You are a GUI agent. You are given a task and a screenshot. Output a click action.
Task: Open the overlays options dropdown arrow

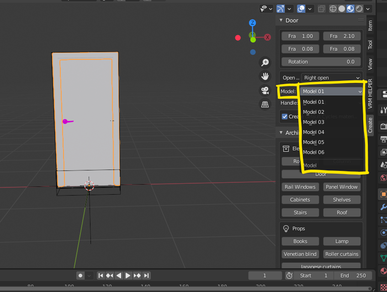click(310, 9)
